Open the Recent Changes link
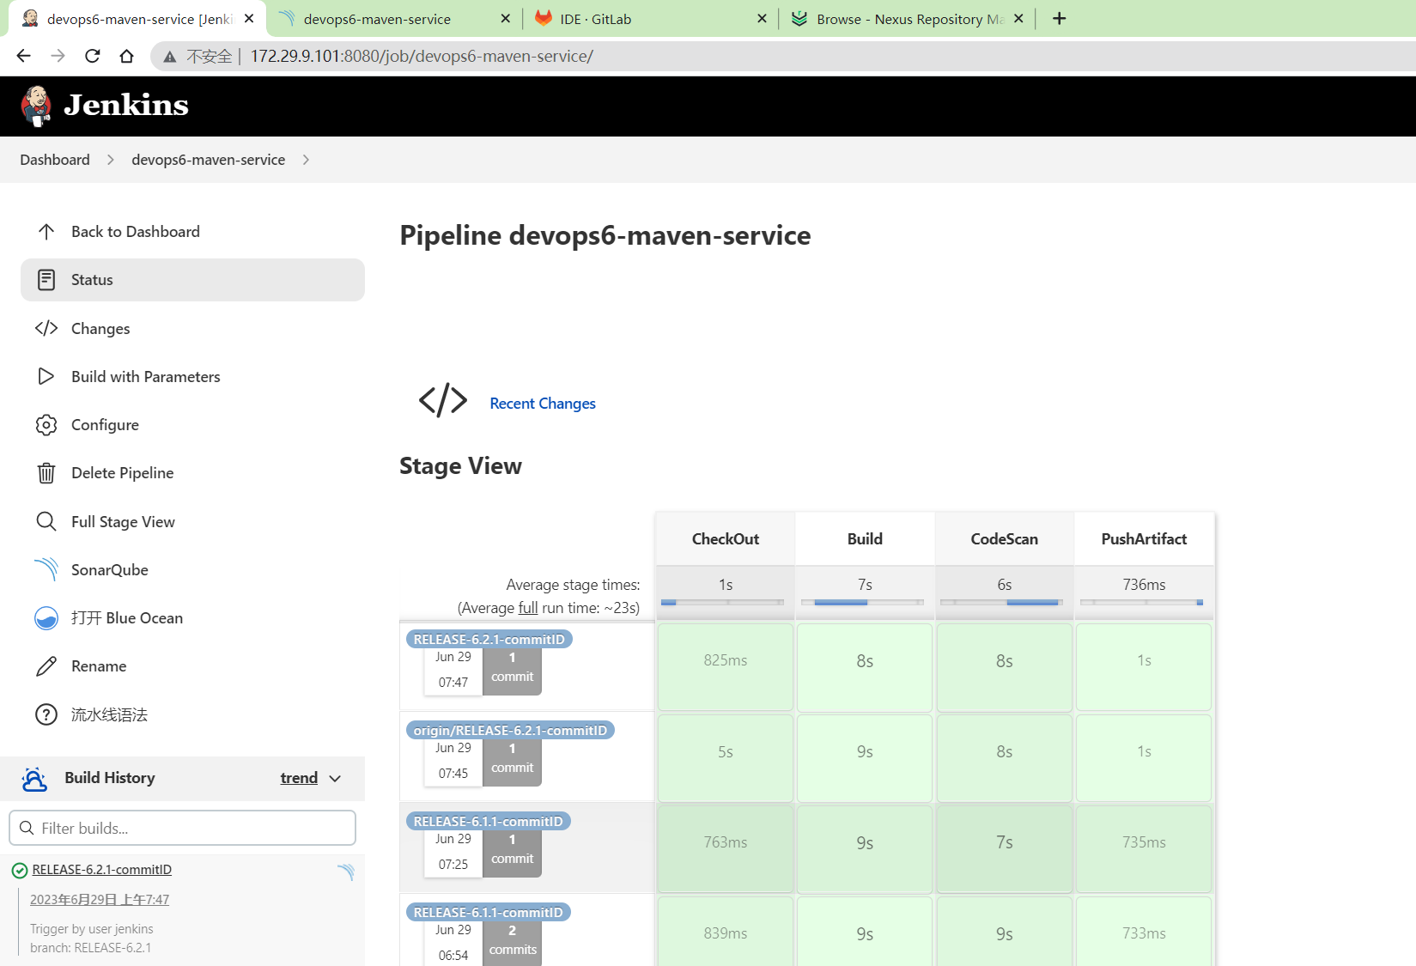 (543, 404)
